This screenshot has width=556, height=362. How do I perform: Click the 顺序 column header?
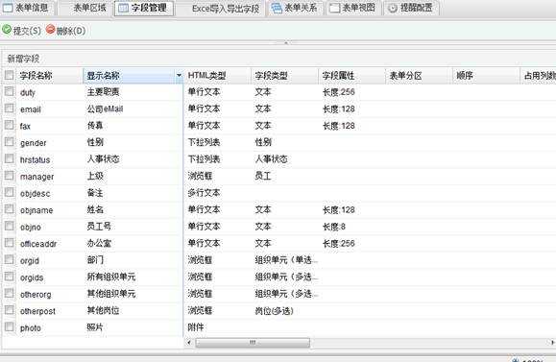click(465, 76)
